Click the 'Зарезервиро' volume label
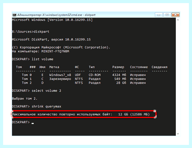The height and width of the screenshot is (148, 192). [60, 79]
